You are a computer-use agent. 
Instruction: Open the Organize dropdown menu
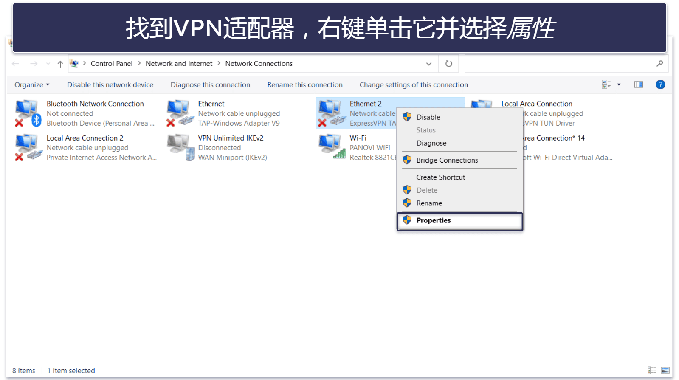point(32,85)
